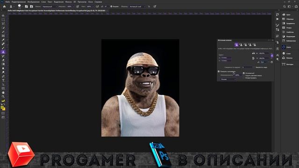Open the Properties panel (Свойства)
Screen dimensions: 299x168
pyautogui.click(x=288, y=32)
